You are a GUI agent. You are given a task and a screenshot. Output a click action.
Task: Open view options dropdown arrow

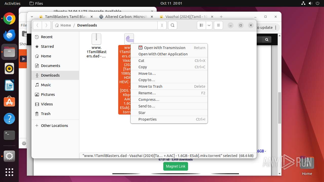pyautogui.click(x=209, y=25)
